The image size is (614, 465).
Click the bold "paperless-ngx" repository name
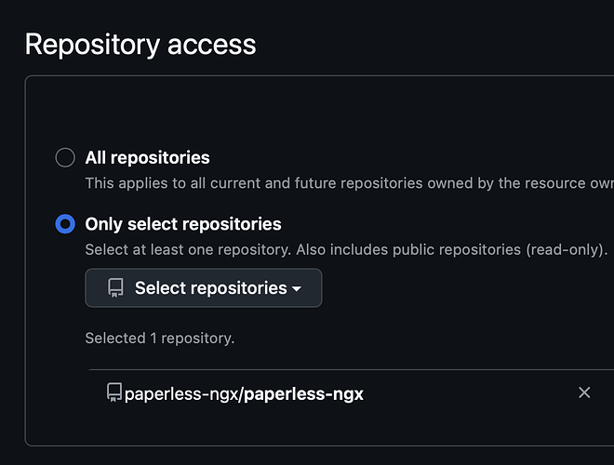tap(303, 393)
